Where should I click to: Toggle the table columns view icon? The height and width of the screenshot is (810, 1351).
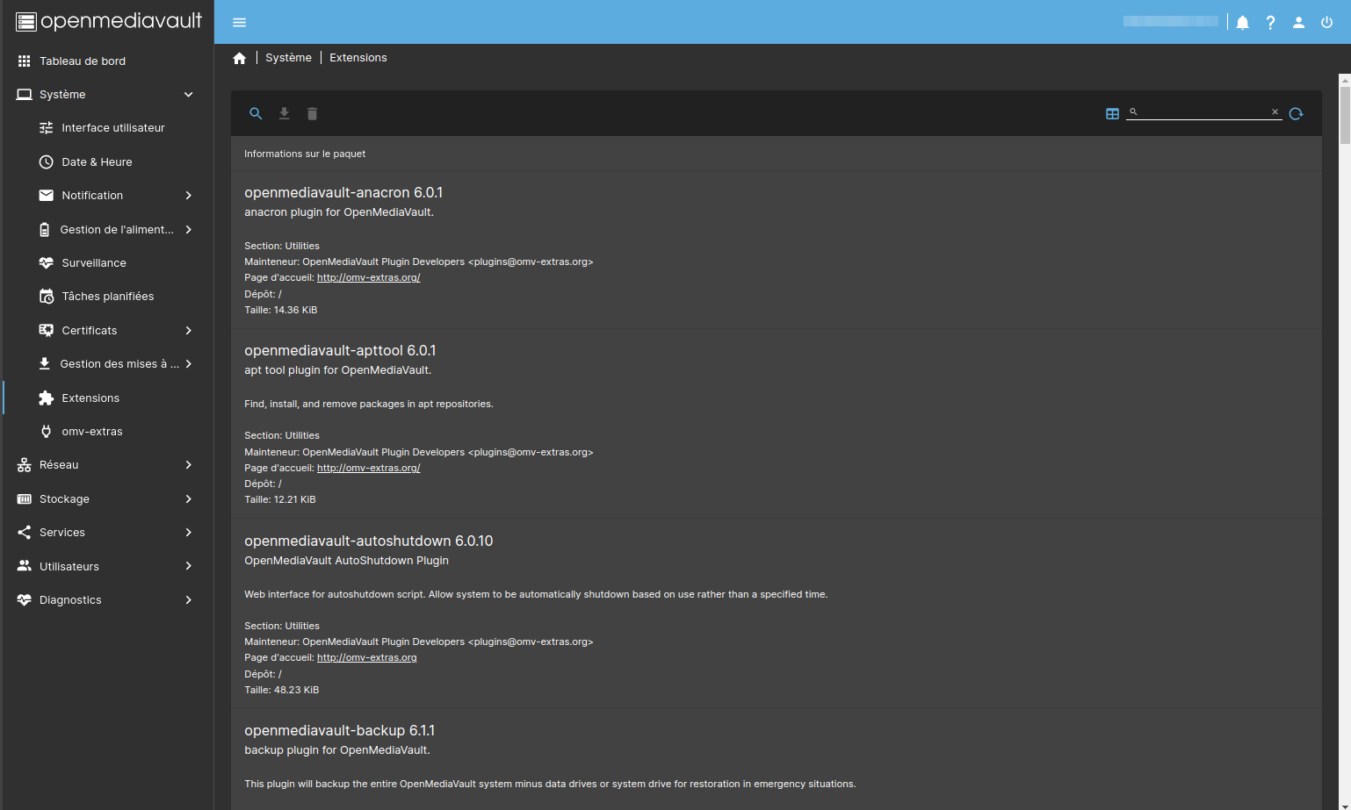1112,113
